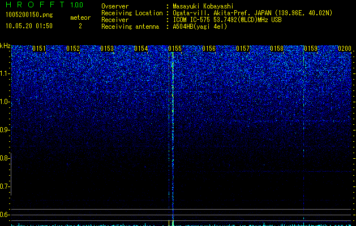Select the filename 1005200150.png
Screen dimensions: 356x226
(x=29, y=15)
